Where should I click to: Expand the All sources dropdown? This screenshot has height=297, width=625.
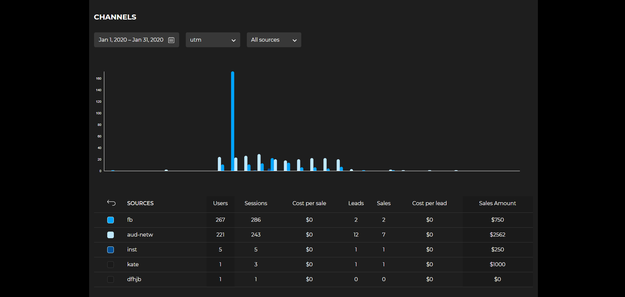pos(274,40)
